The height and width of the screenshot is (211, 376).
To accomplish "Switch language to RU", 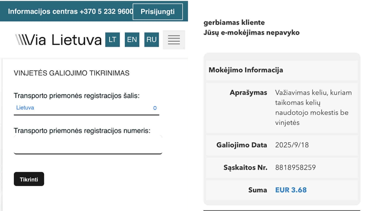I will coord(152,40).
